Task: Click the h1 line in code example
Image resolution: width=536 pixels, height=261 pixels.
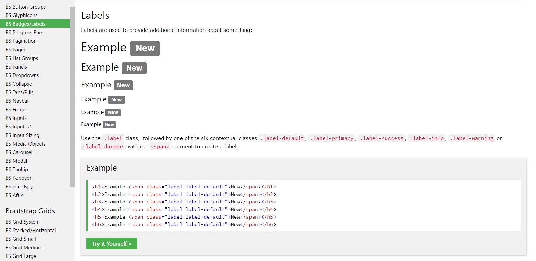Action: 184,187
